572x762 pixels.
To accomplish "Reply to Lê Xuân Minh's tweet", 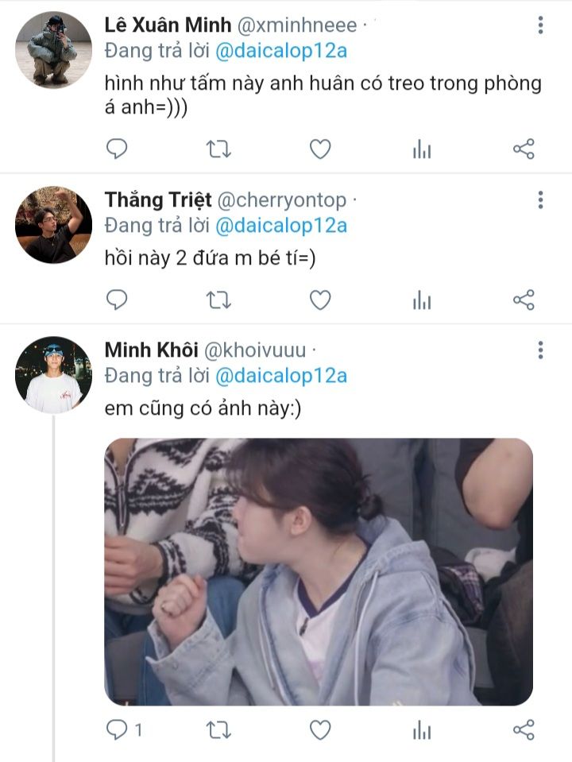I will pyautogui.click(x=117, y=149).
